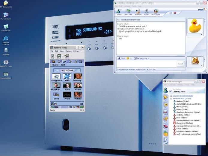Click the Invite icon in Conversation window
This screenshot has height=156, width=208.
(x=119, y=12)
